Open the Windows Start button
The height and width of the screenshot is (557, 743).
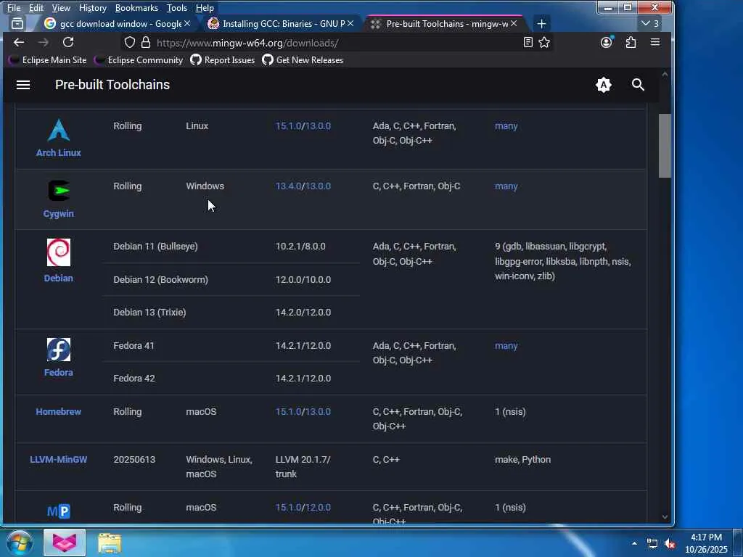coord(19,542)
